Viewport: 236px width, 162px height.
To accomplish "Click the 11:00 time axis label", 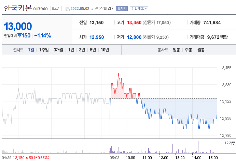I will click(x=147, y=158).
